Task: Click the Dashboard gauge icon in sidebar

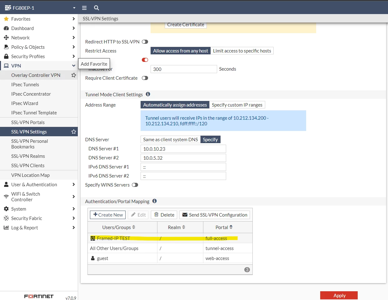Action: click(x=6, y=28)
